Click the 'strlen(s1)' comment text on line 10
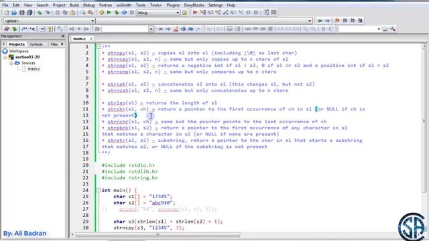The height and width of the screenshot is (241, 429). 122,103
